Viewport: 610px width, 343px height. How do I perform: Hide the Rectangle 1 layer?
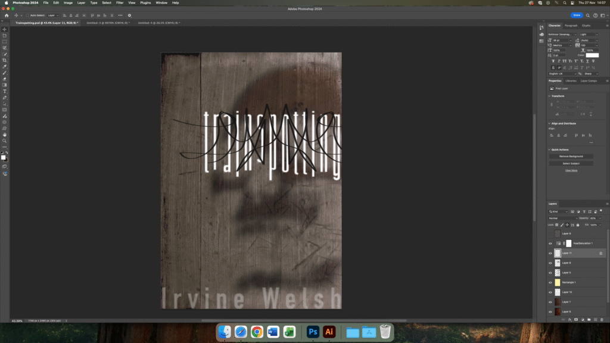coord(550,282)
